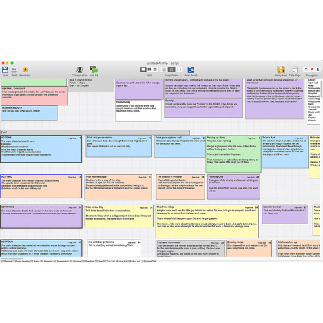Open the Story Map
The height and width of the screenshot is (323, 323).
click(281, 70)
